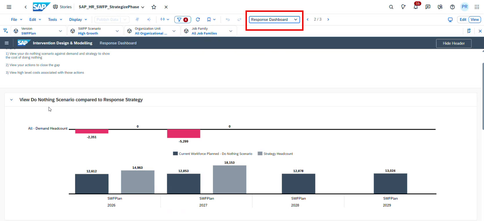Click the Hide Header button

[x=454, y=43]
